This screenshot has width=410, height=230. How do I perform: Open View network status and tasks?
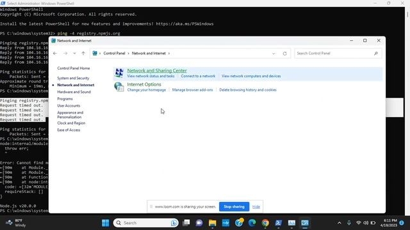pos(151,76)
